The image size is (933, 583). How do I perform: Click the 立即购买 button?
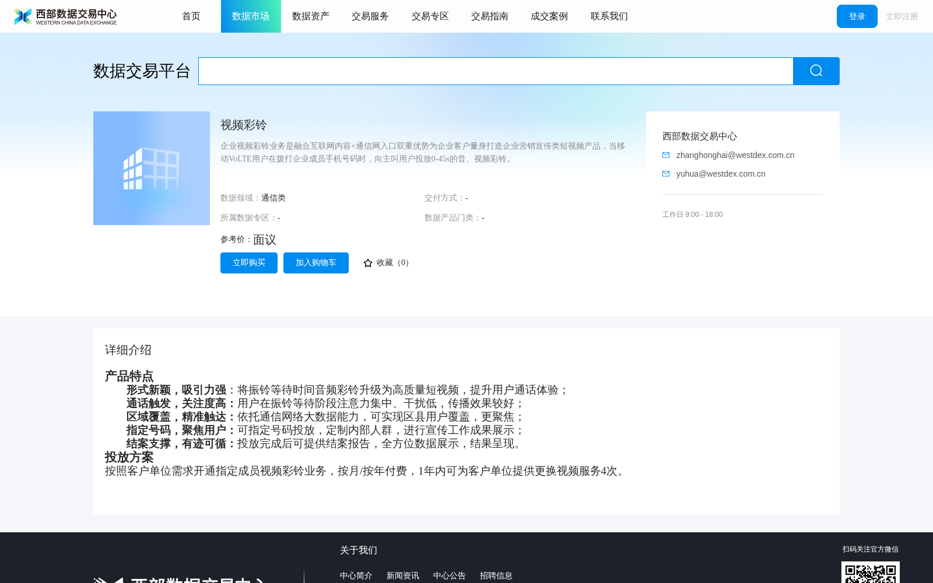pyautogui.click(x=249, y=263)
